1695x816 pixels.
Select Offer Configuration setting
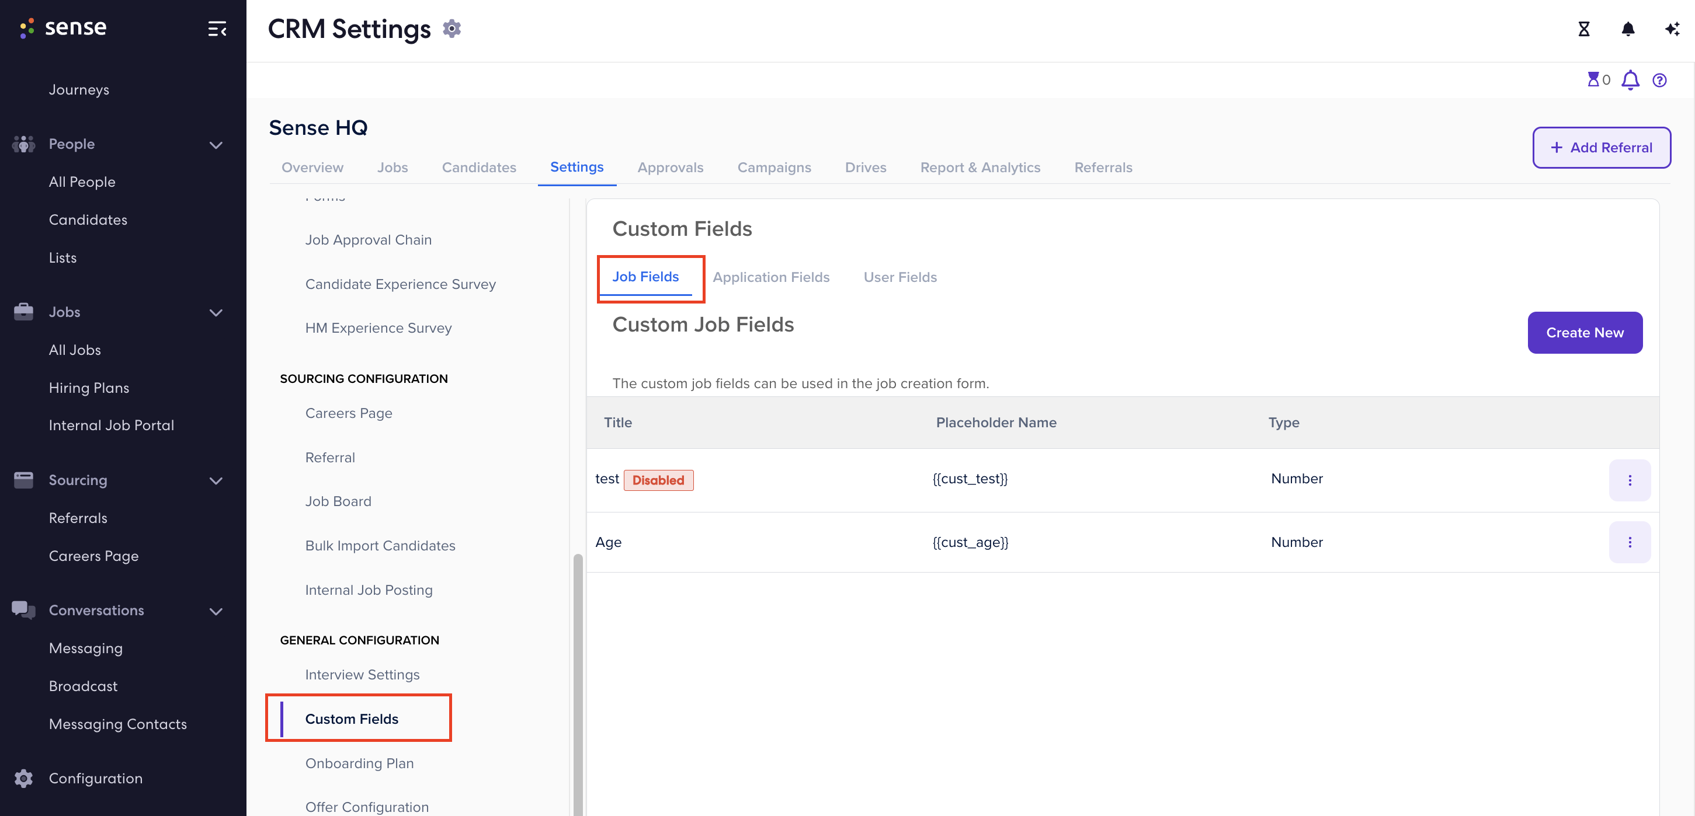(x=367, y=807)
